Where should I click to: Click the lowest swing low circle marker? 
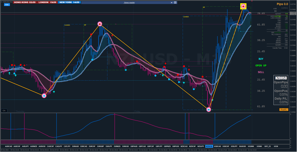pos(209,110)
